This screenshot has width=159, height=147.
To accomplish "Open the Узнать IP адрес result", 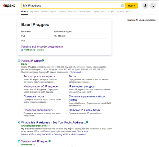I will click(x=31, y=61).
